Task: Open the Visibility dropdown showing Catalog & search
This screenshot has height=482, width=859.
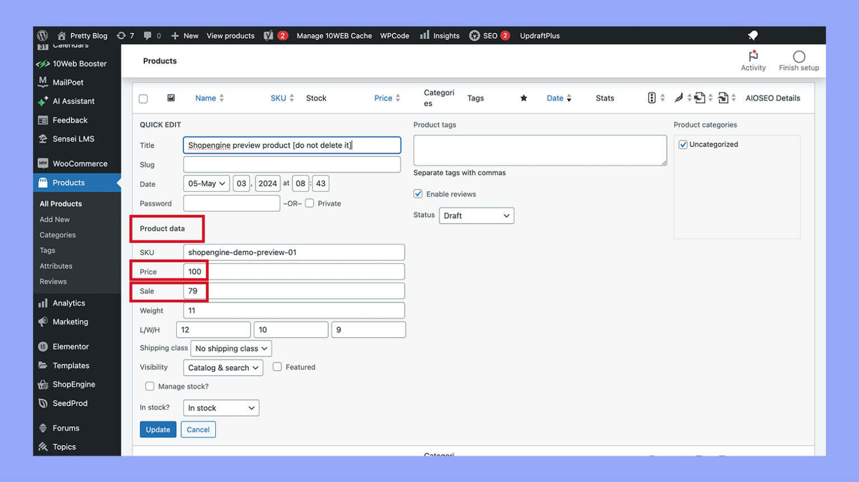Action: tap(223, 367)
